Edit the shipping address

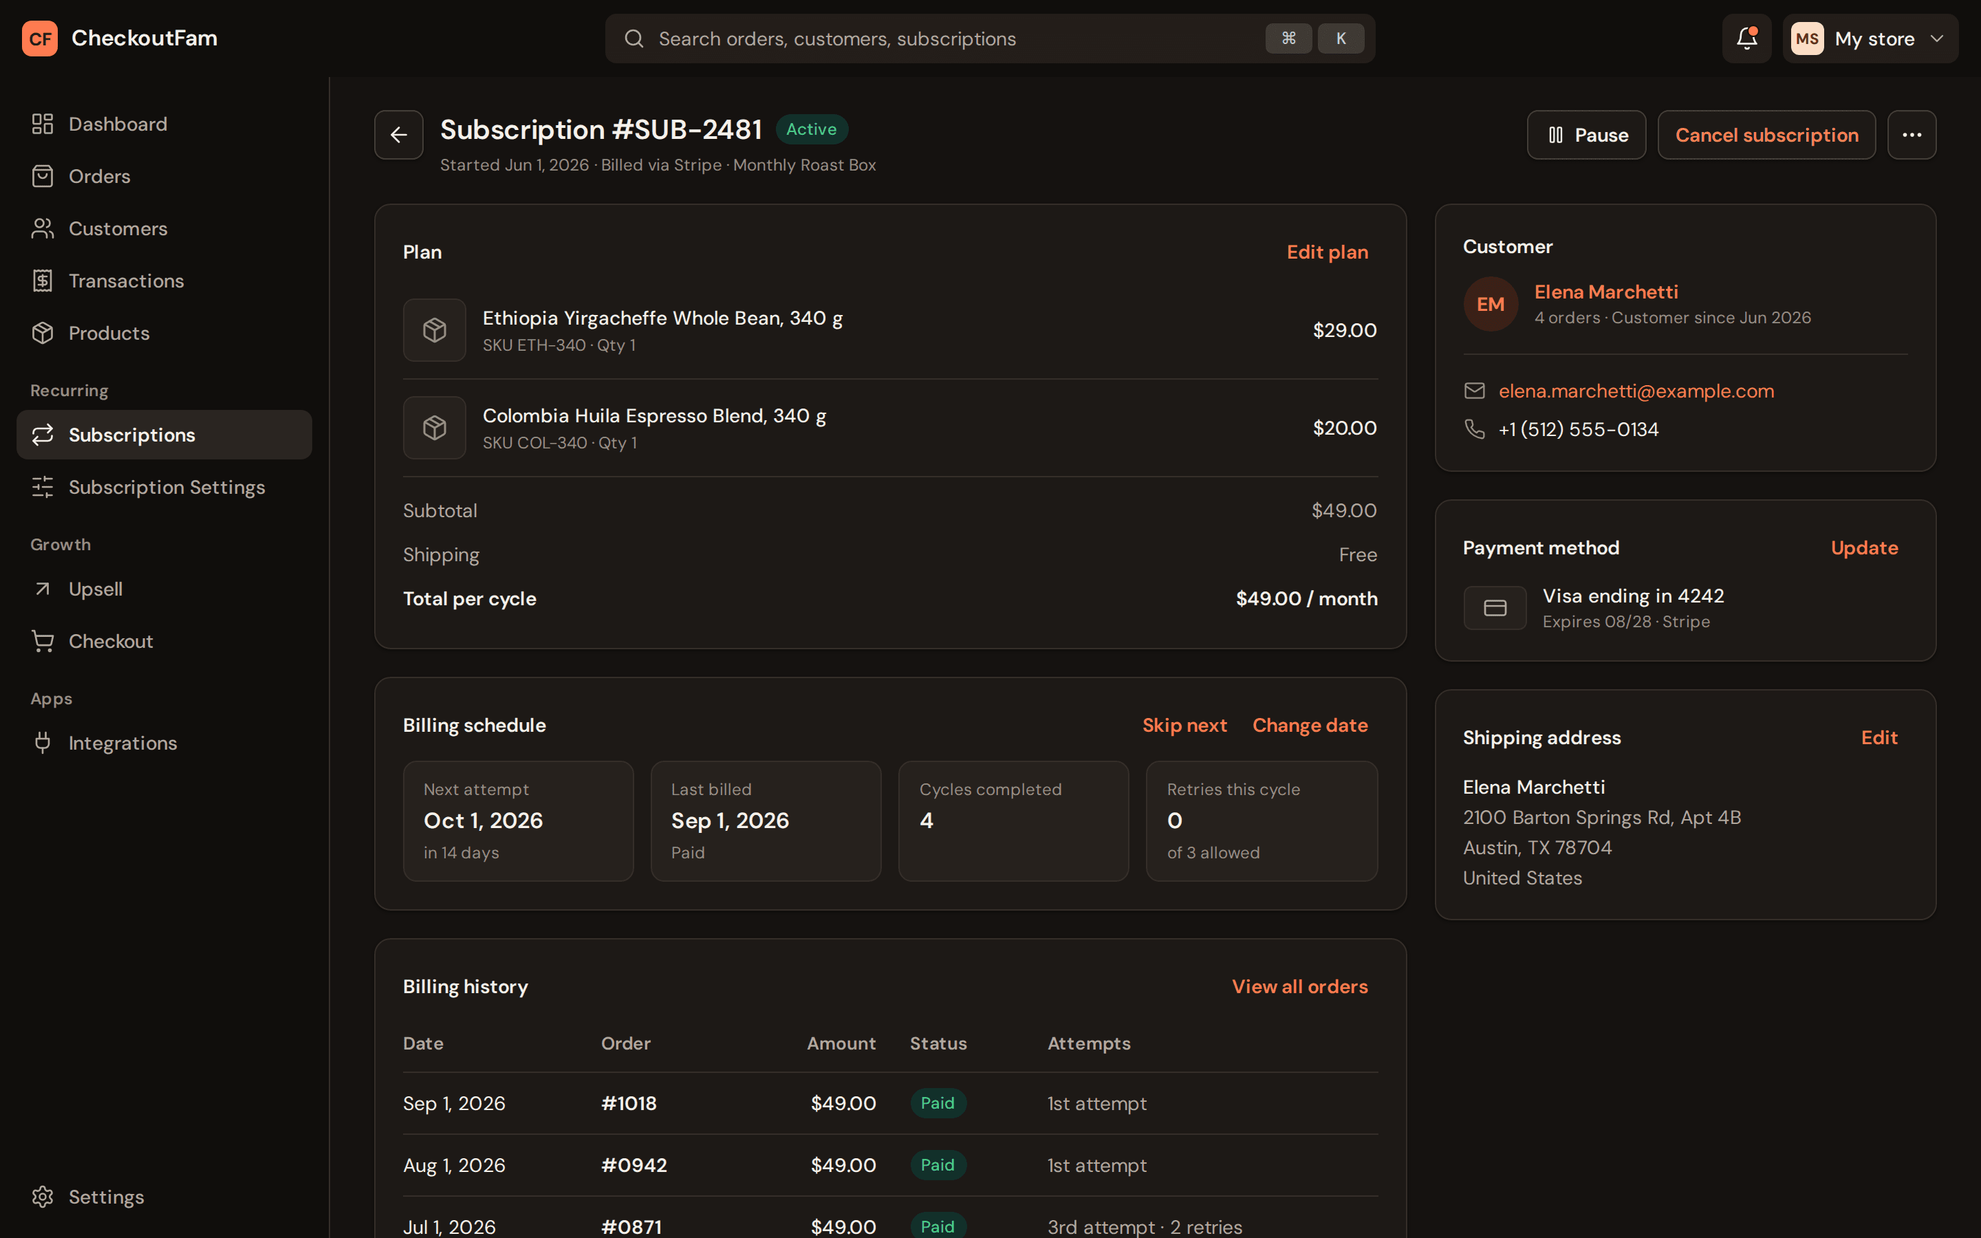pyautogui.click(x=1879, y=738)
